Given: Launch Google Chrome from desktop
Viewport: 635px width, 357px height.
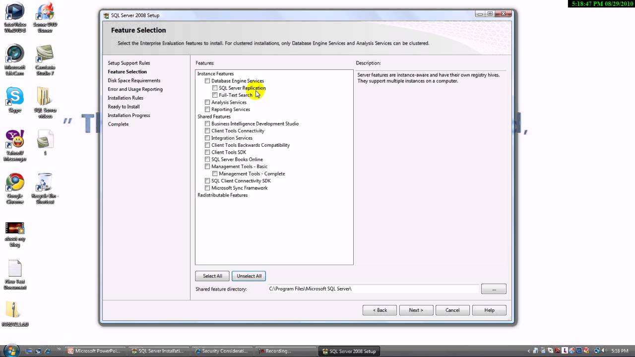Looking at the screenshot, I should [15, 188].
